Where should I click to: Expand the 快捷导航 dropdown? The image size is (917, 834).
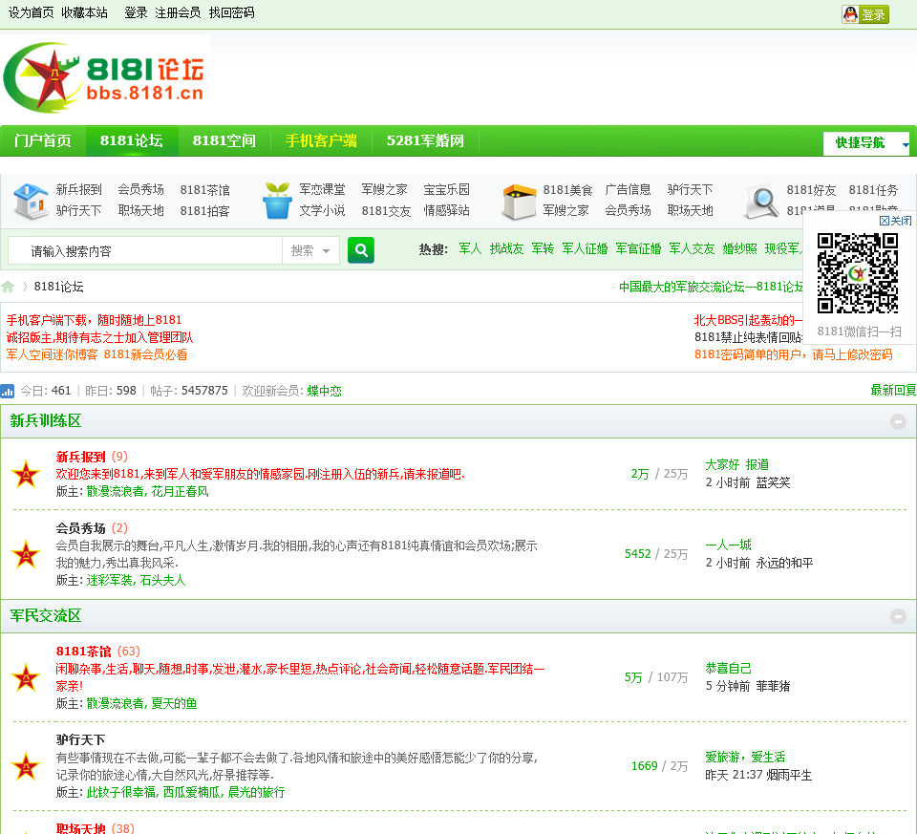[866, 142]
